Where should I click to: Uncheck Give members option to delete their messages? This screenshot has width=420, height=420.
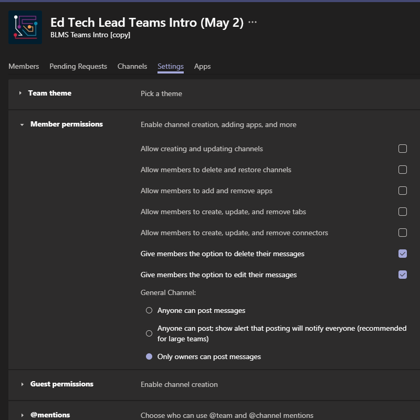pyautogui.click(x=402, y=254)
